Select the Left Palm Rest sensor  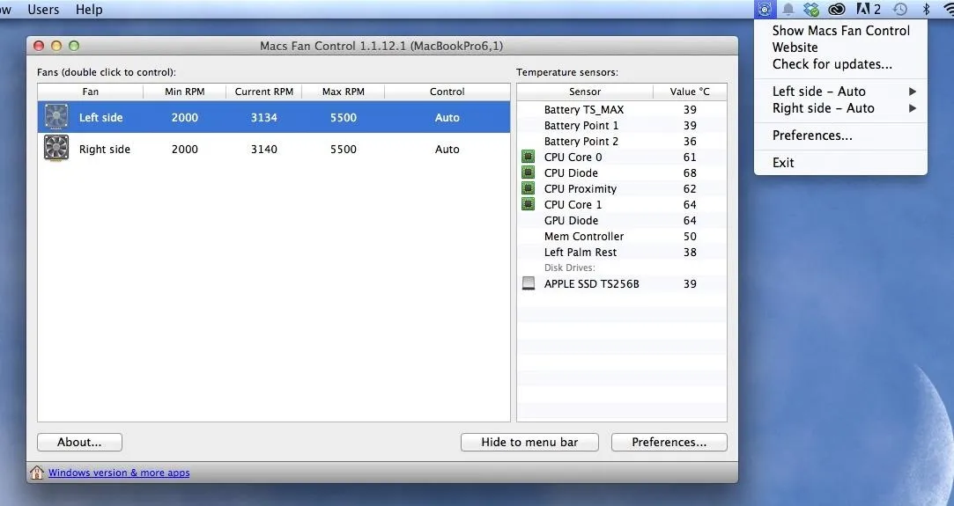point(581,252)
